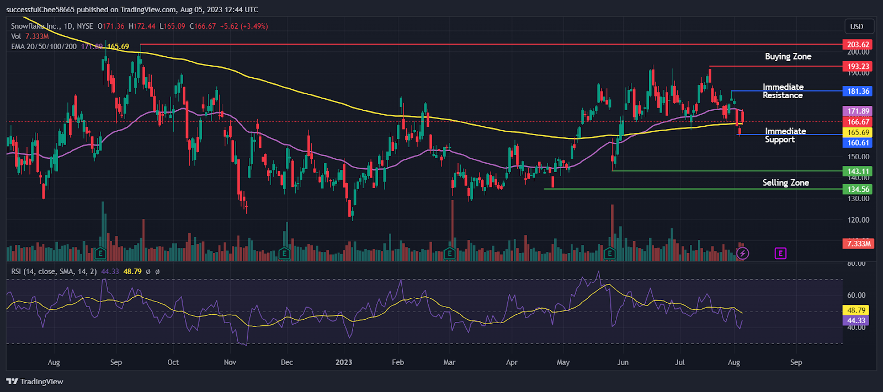Click the Jun label on time axis
The image size is (883, 392).
pyautogui.click(x=623, y=362)
